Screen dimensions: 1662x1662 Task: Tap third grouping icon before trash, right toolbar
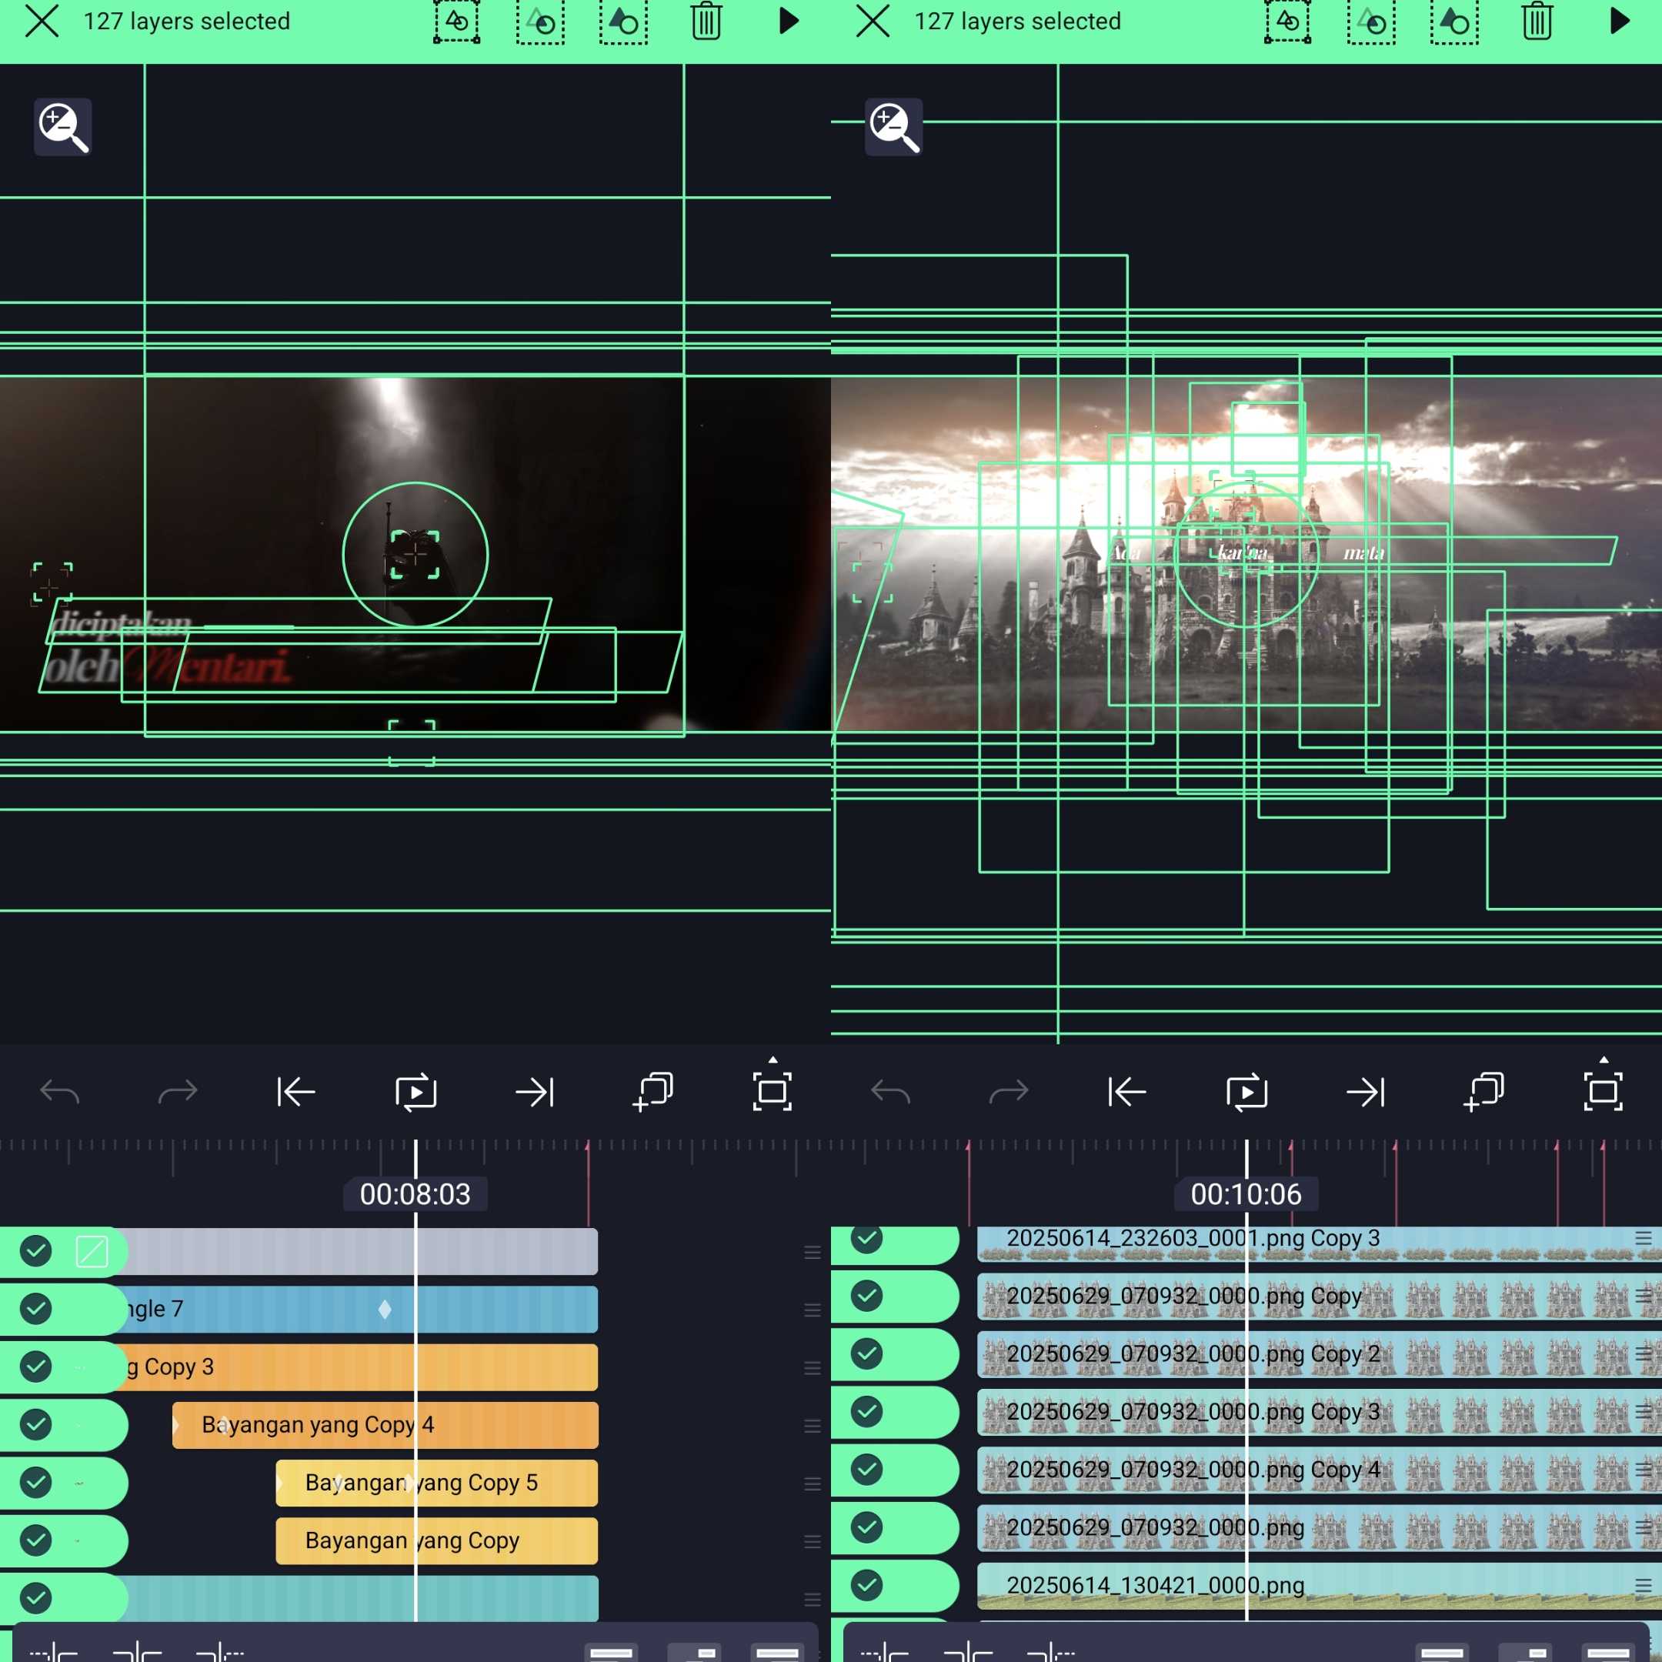[1453, 22]
